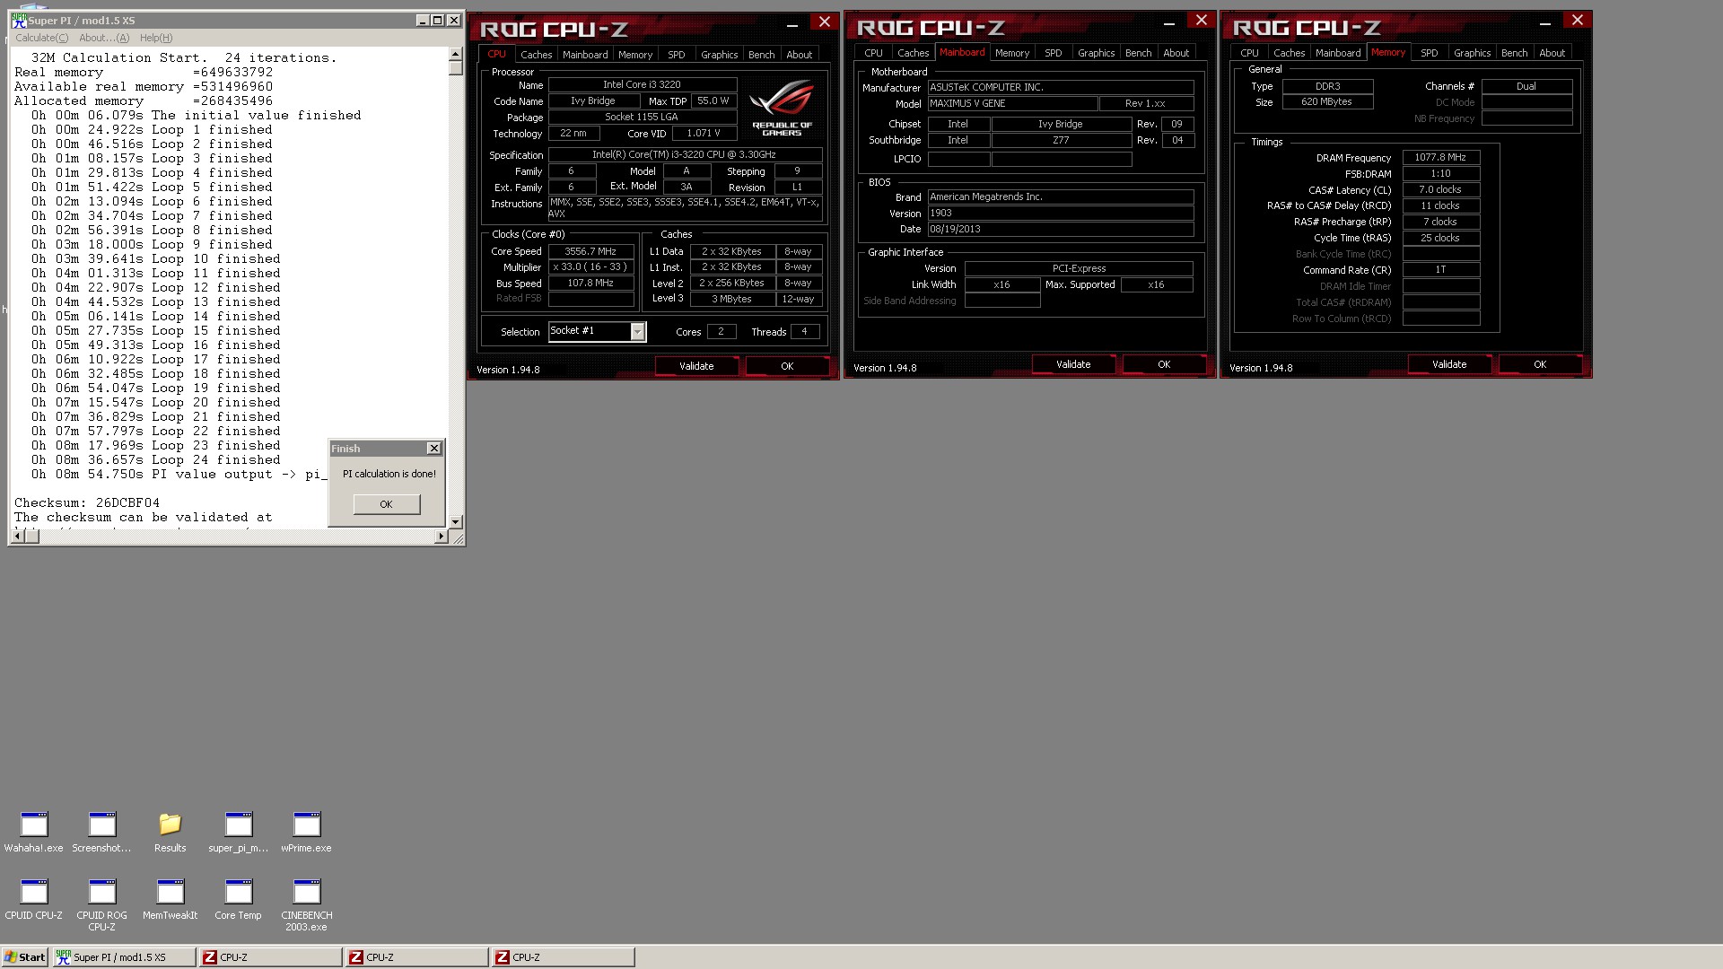Screen dimensions: 1723x969
Task: Click OK in the Finish dialog
Action: (386, 504)
